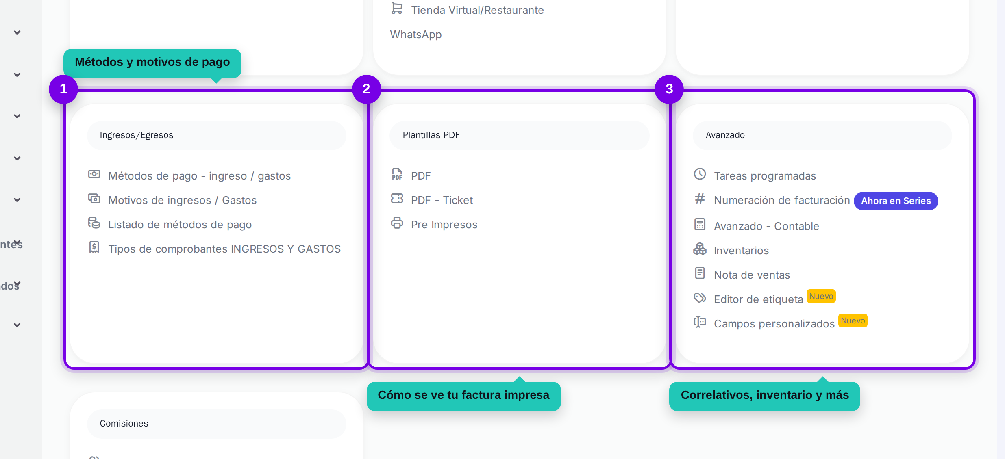The width and height of the screenshot is (1005, 459).
Task: Click the field icon beside Campos personalizados
Action: click(700, 322)
